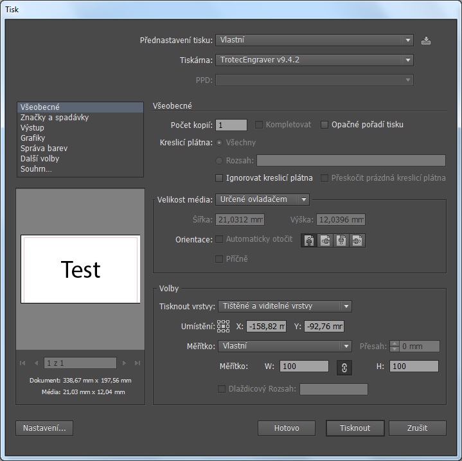Open the Tisknout vrstvy dropdown
The image size is (462, 461).
(x=285, y=307)
